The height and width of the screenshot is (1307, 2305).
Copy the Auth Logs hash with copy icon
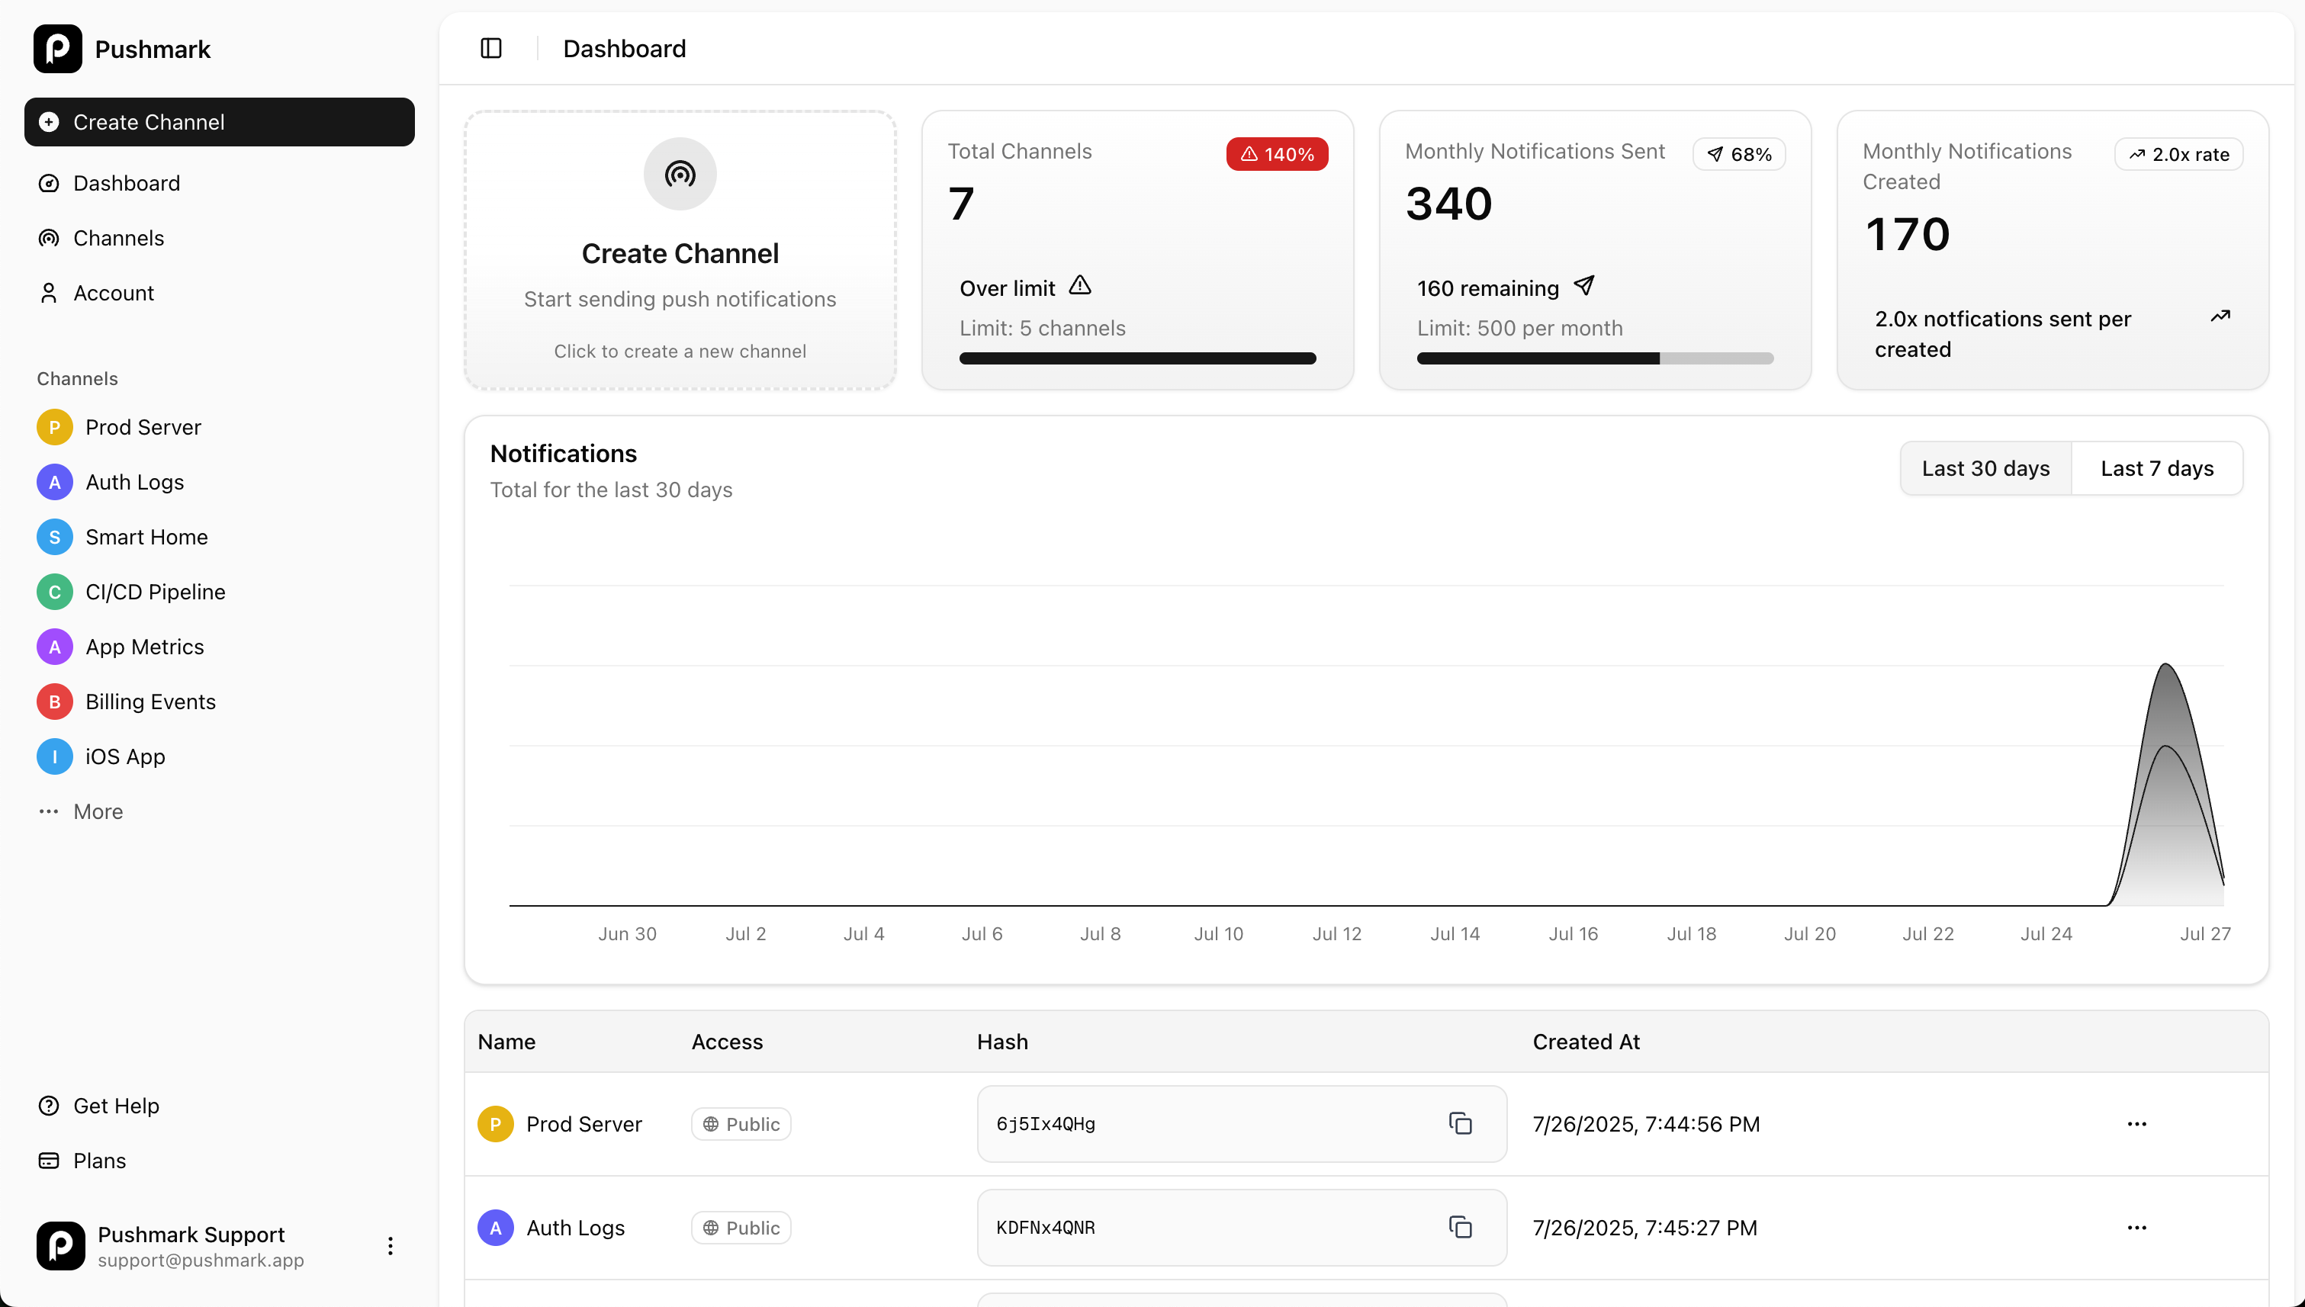click(x=1461, y=1227)
